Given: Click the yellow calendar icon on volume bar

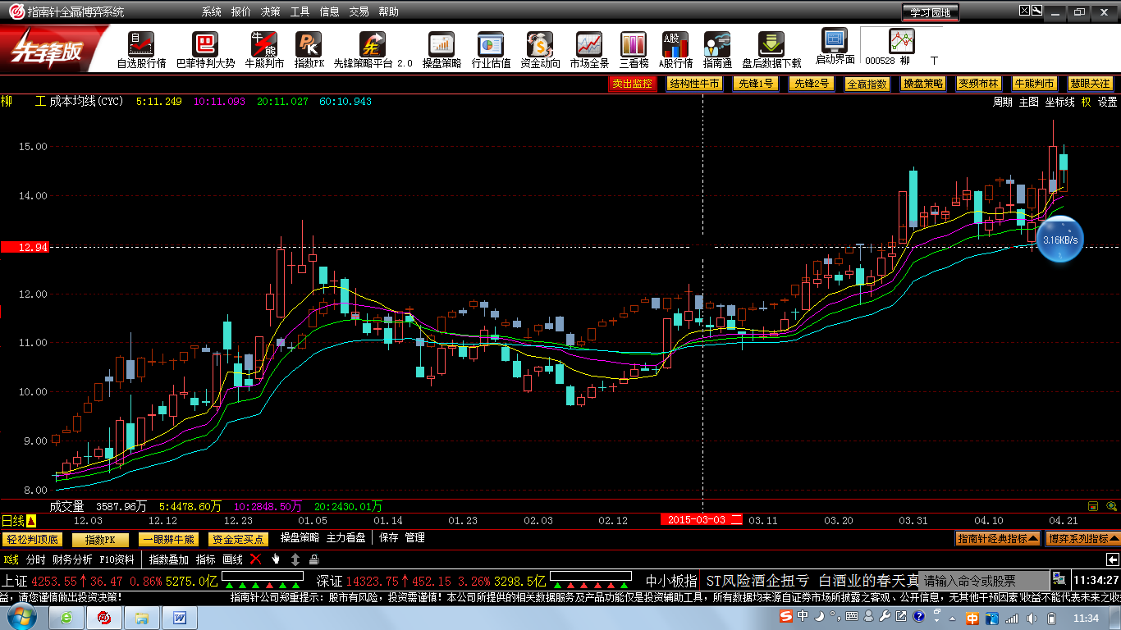Looking at the screenshot, I should click(1092, 506).
